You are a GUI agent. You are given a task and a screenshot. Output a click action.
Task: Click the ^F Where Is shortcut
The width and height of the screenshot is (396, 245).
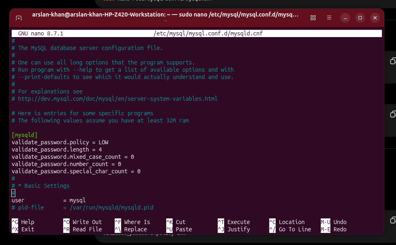132,222
